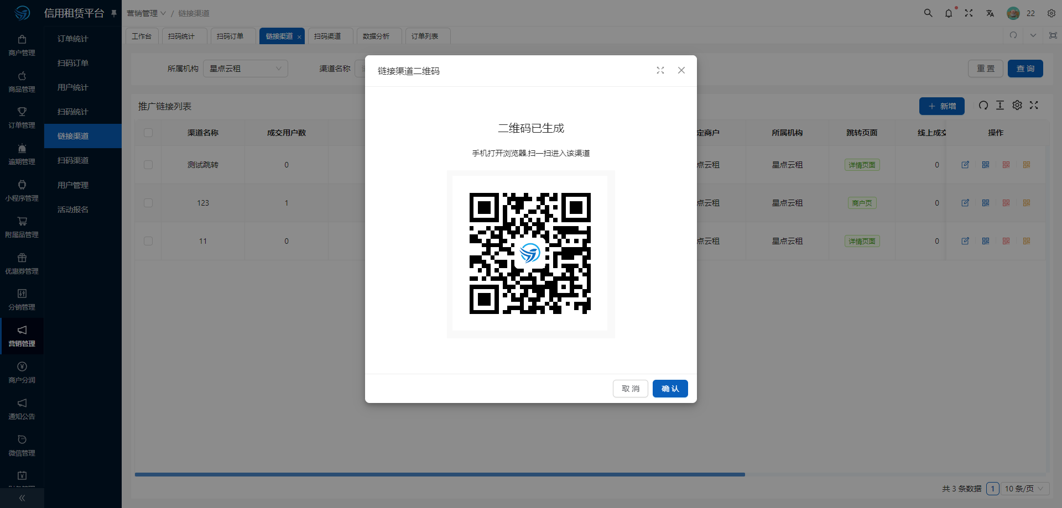Tick the checkbox for the 123 row
The width and height of the screenshot is (1062, 508).
(148, 203)
